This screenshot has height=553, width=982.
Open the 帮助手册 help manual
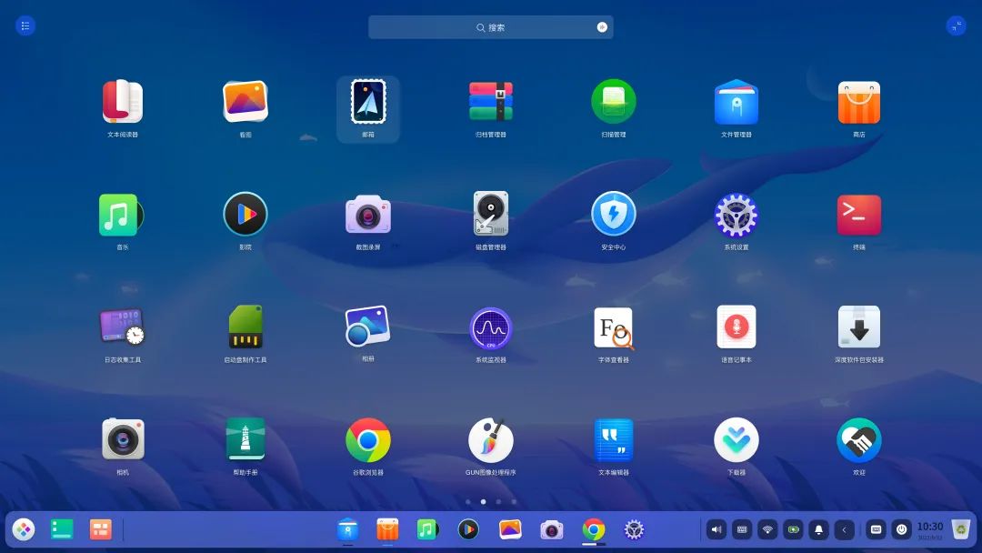click(245, 439)
